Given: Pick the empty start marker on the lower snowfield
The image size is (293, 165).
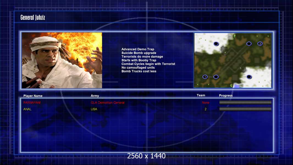Looking at the screenshot, I should [249, 77].
